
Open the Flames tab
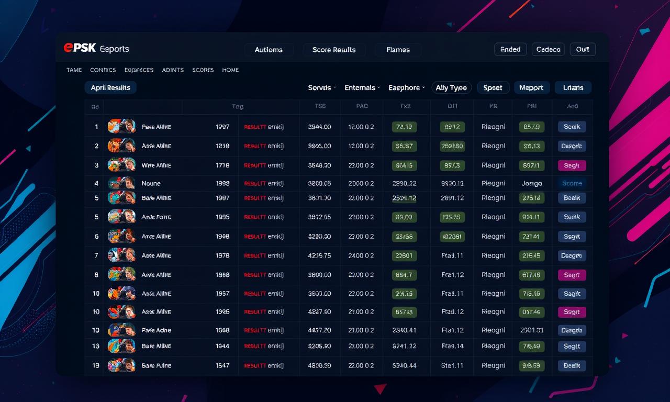(398, 50)
